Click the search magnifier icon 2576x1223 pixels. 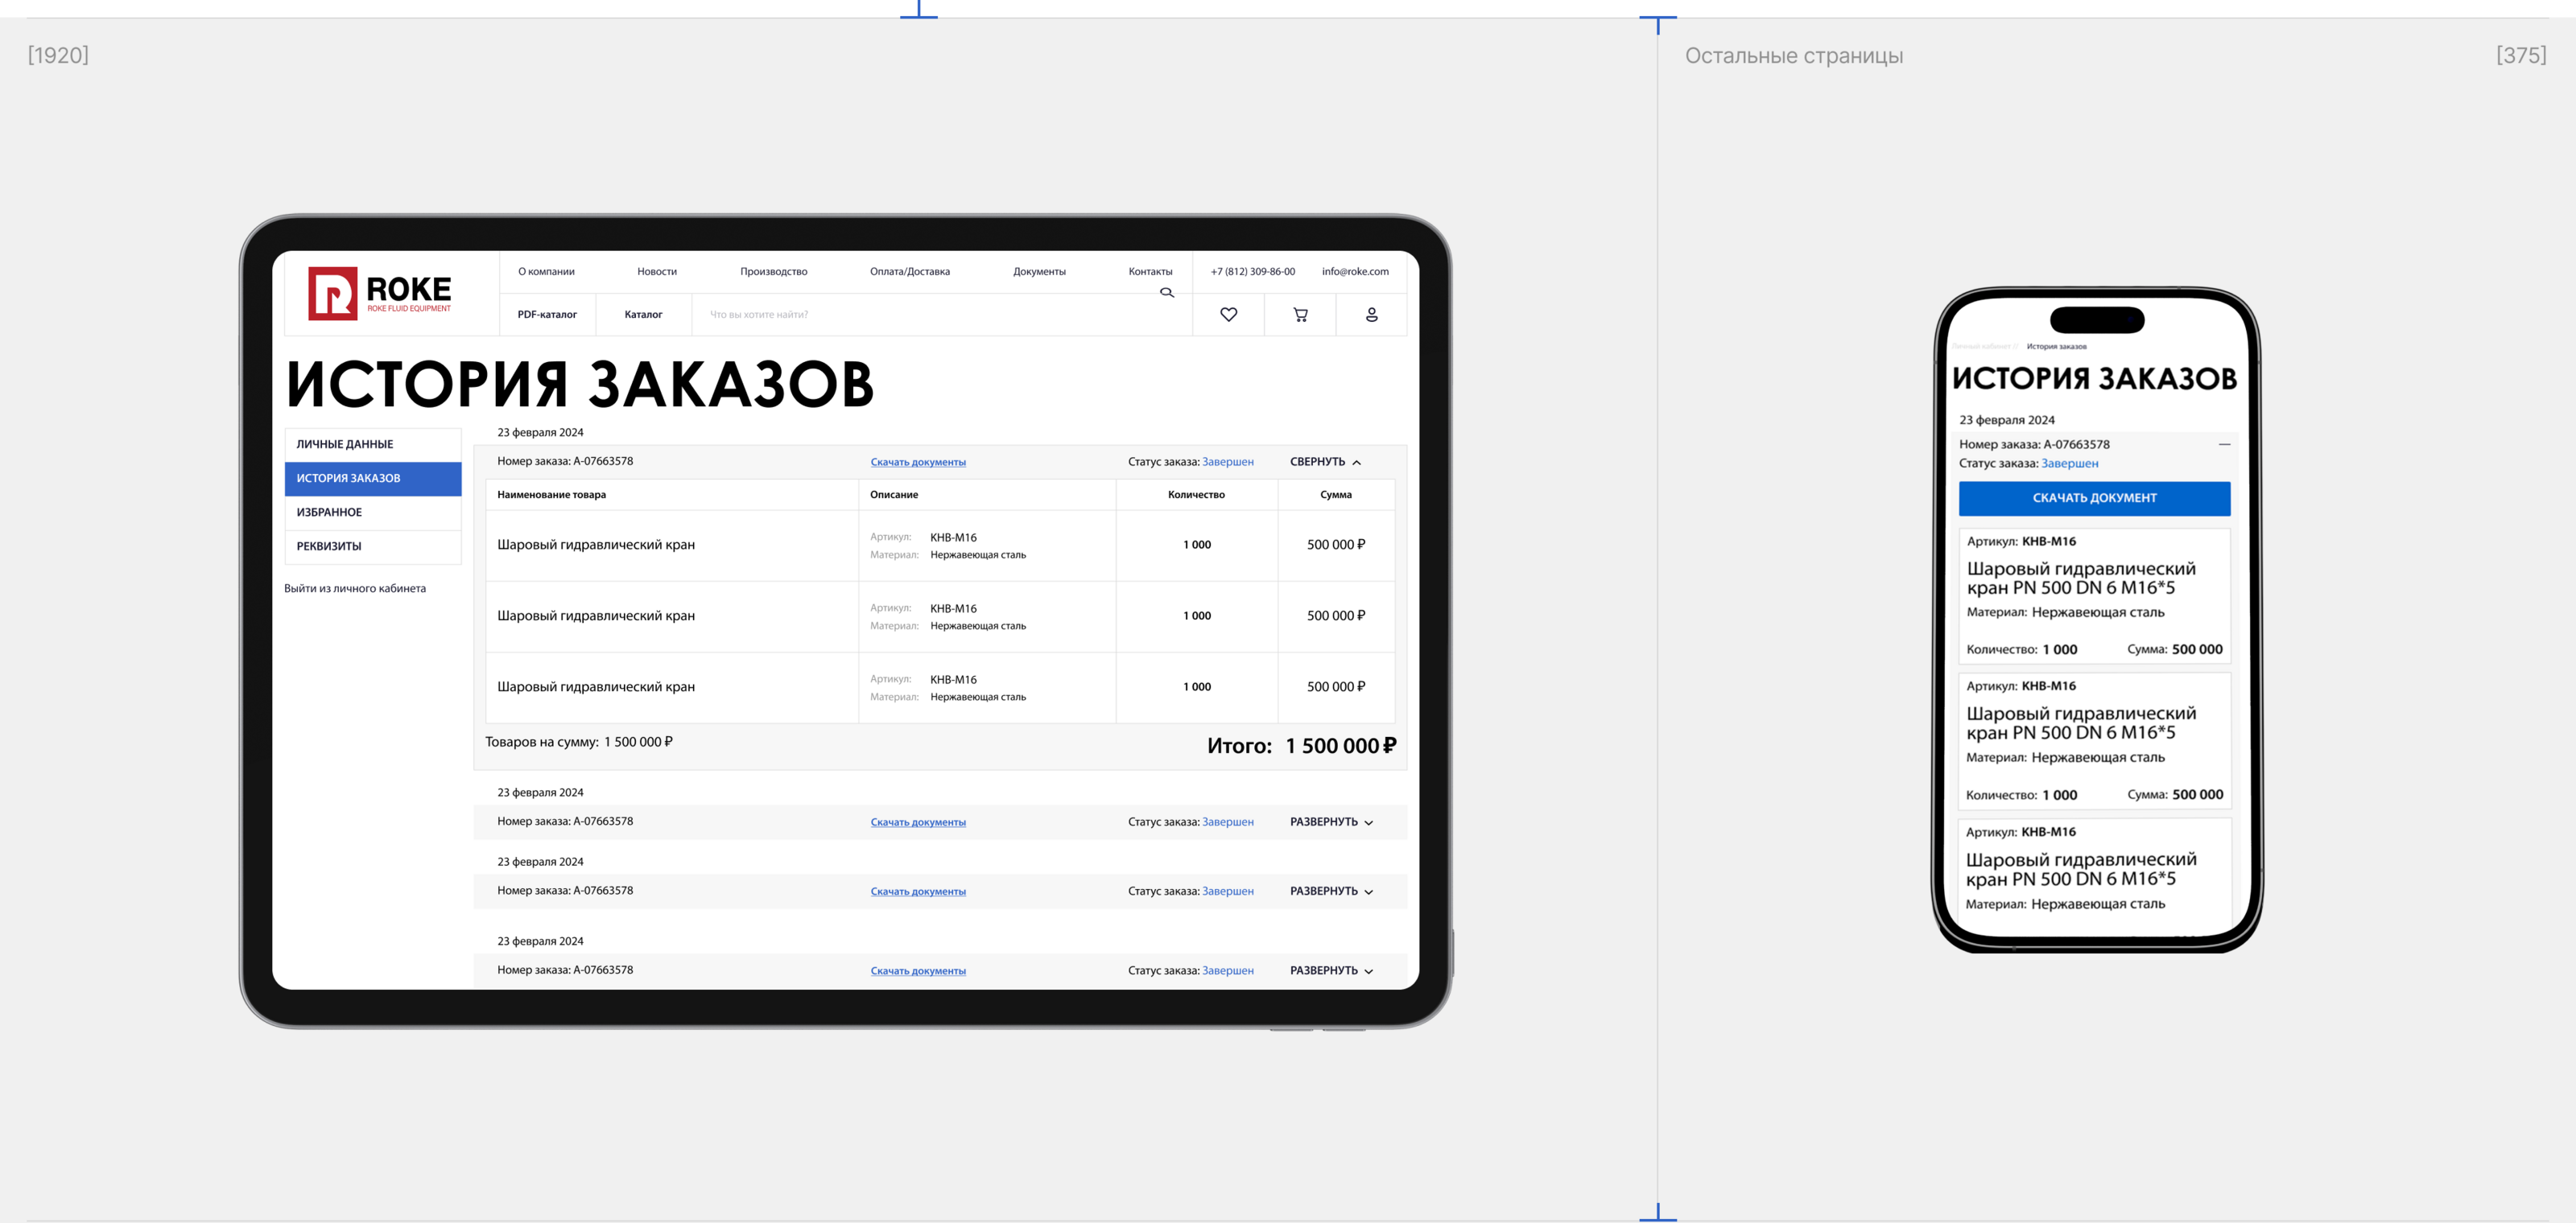(1166, 293)
